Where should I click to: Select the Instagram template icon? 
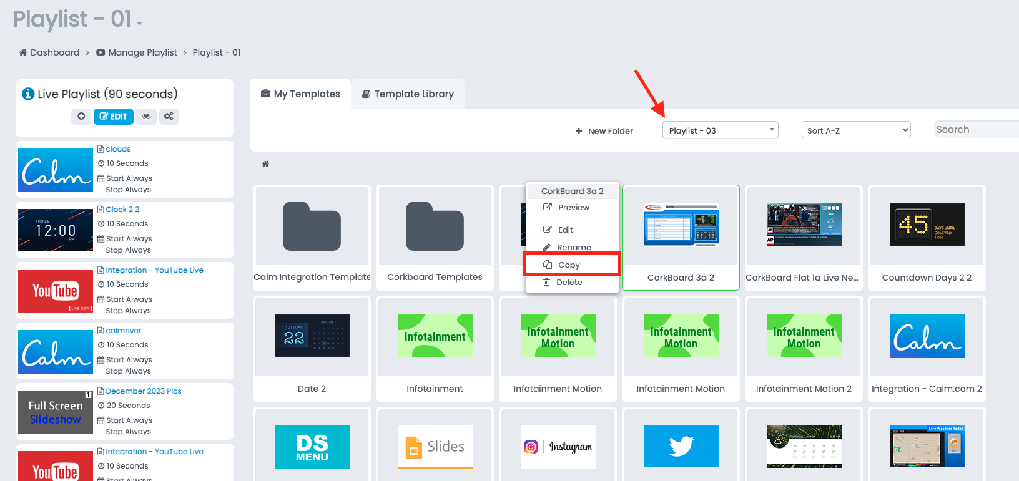coord(558,447)
